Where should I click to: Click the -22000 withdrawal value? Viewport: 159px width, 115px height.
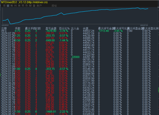point(75,57)
